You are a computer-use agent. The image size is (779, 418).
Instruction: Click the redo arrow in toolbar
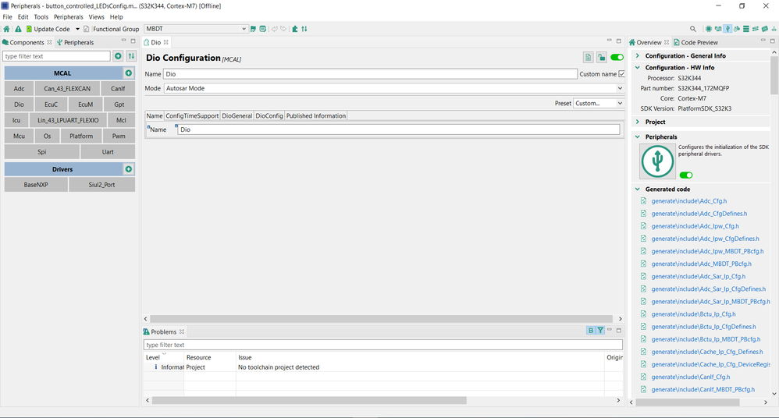283,29
